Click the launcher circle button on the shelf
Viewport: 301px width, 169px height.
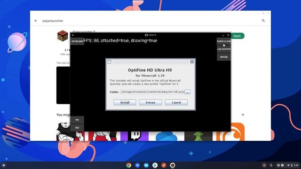(4, 165)
